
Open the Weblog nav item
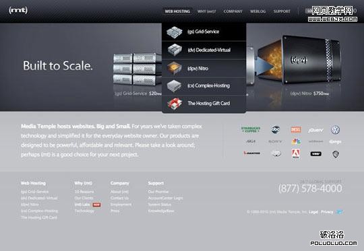(257, 11)
